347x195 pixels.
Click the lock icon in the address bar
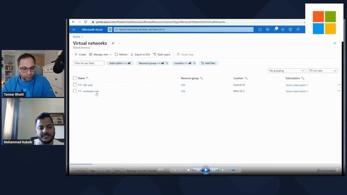pos(93,22)
